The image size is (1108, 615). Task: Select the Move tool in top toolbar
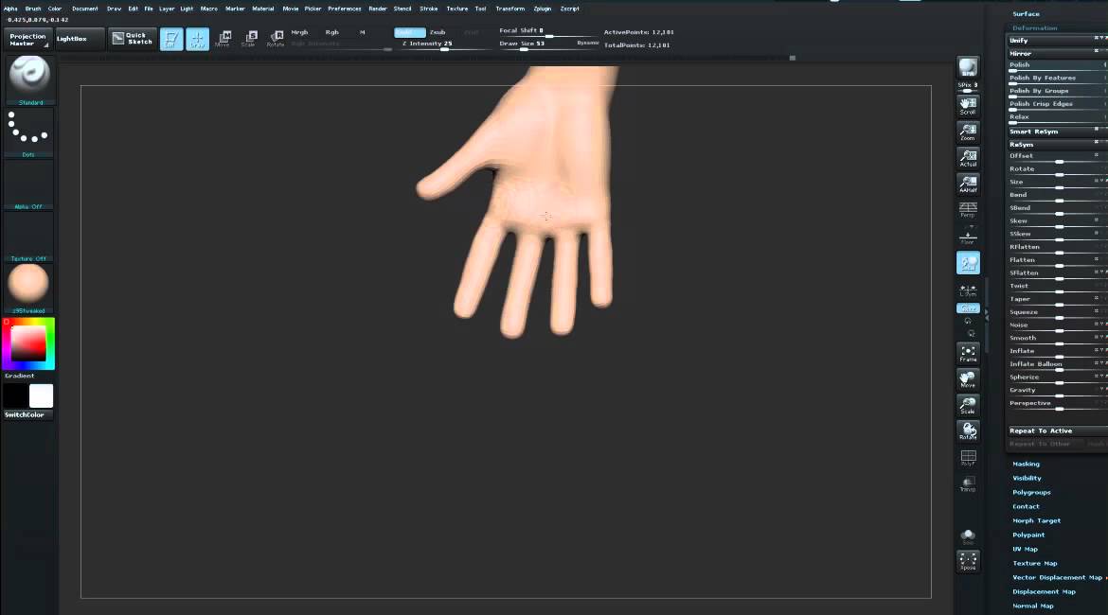[223, 39]
